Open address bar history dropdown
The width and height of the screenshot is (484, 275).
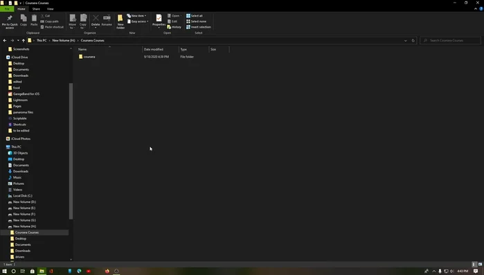405,40
